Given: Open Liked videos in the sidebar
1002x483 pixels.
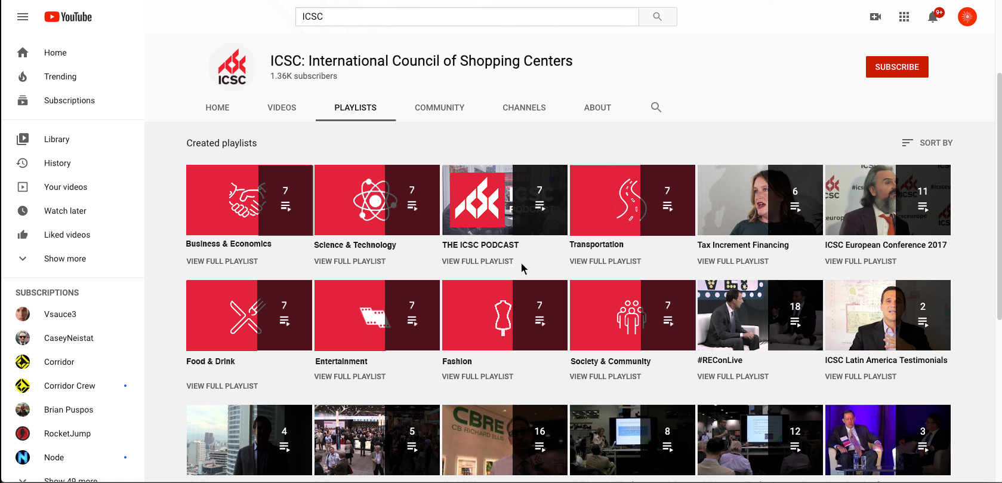Looking at the screenshot, I should click(72, 235).
